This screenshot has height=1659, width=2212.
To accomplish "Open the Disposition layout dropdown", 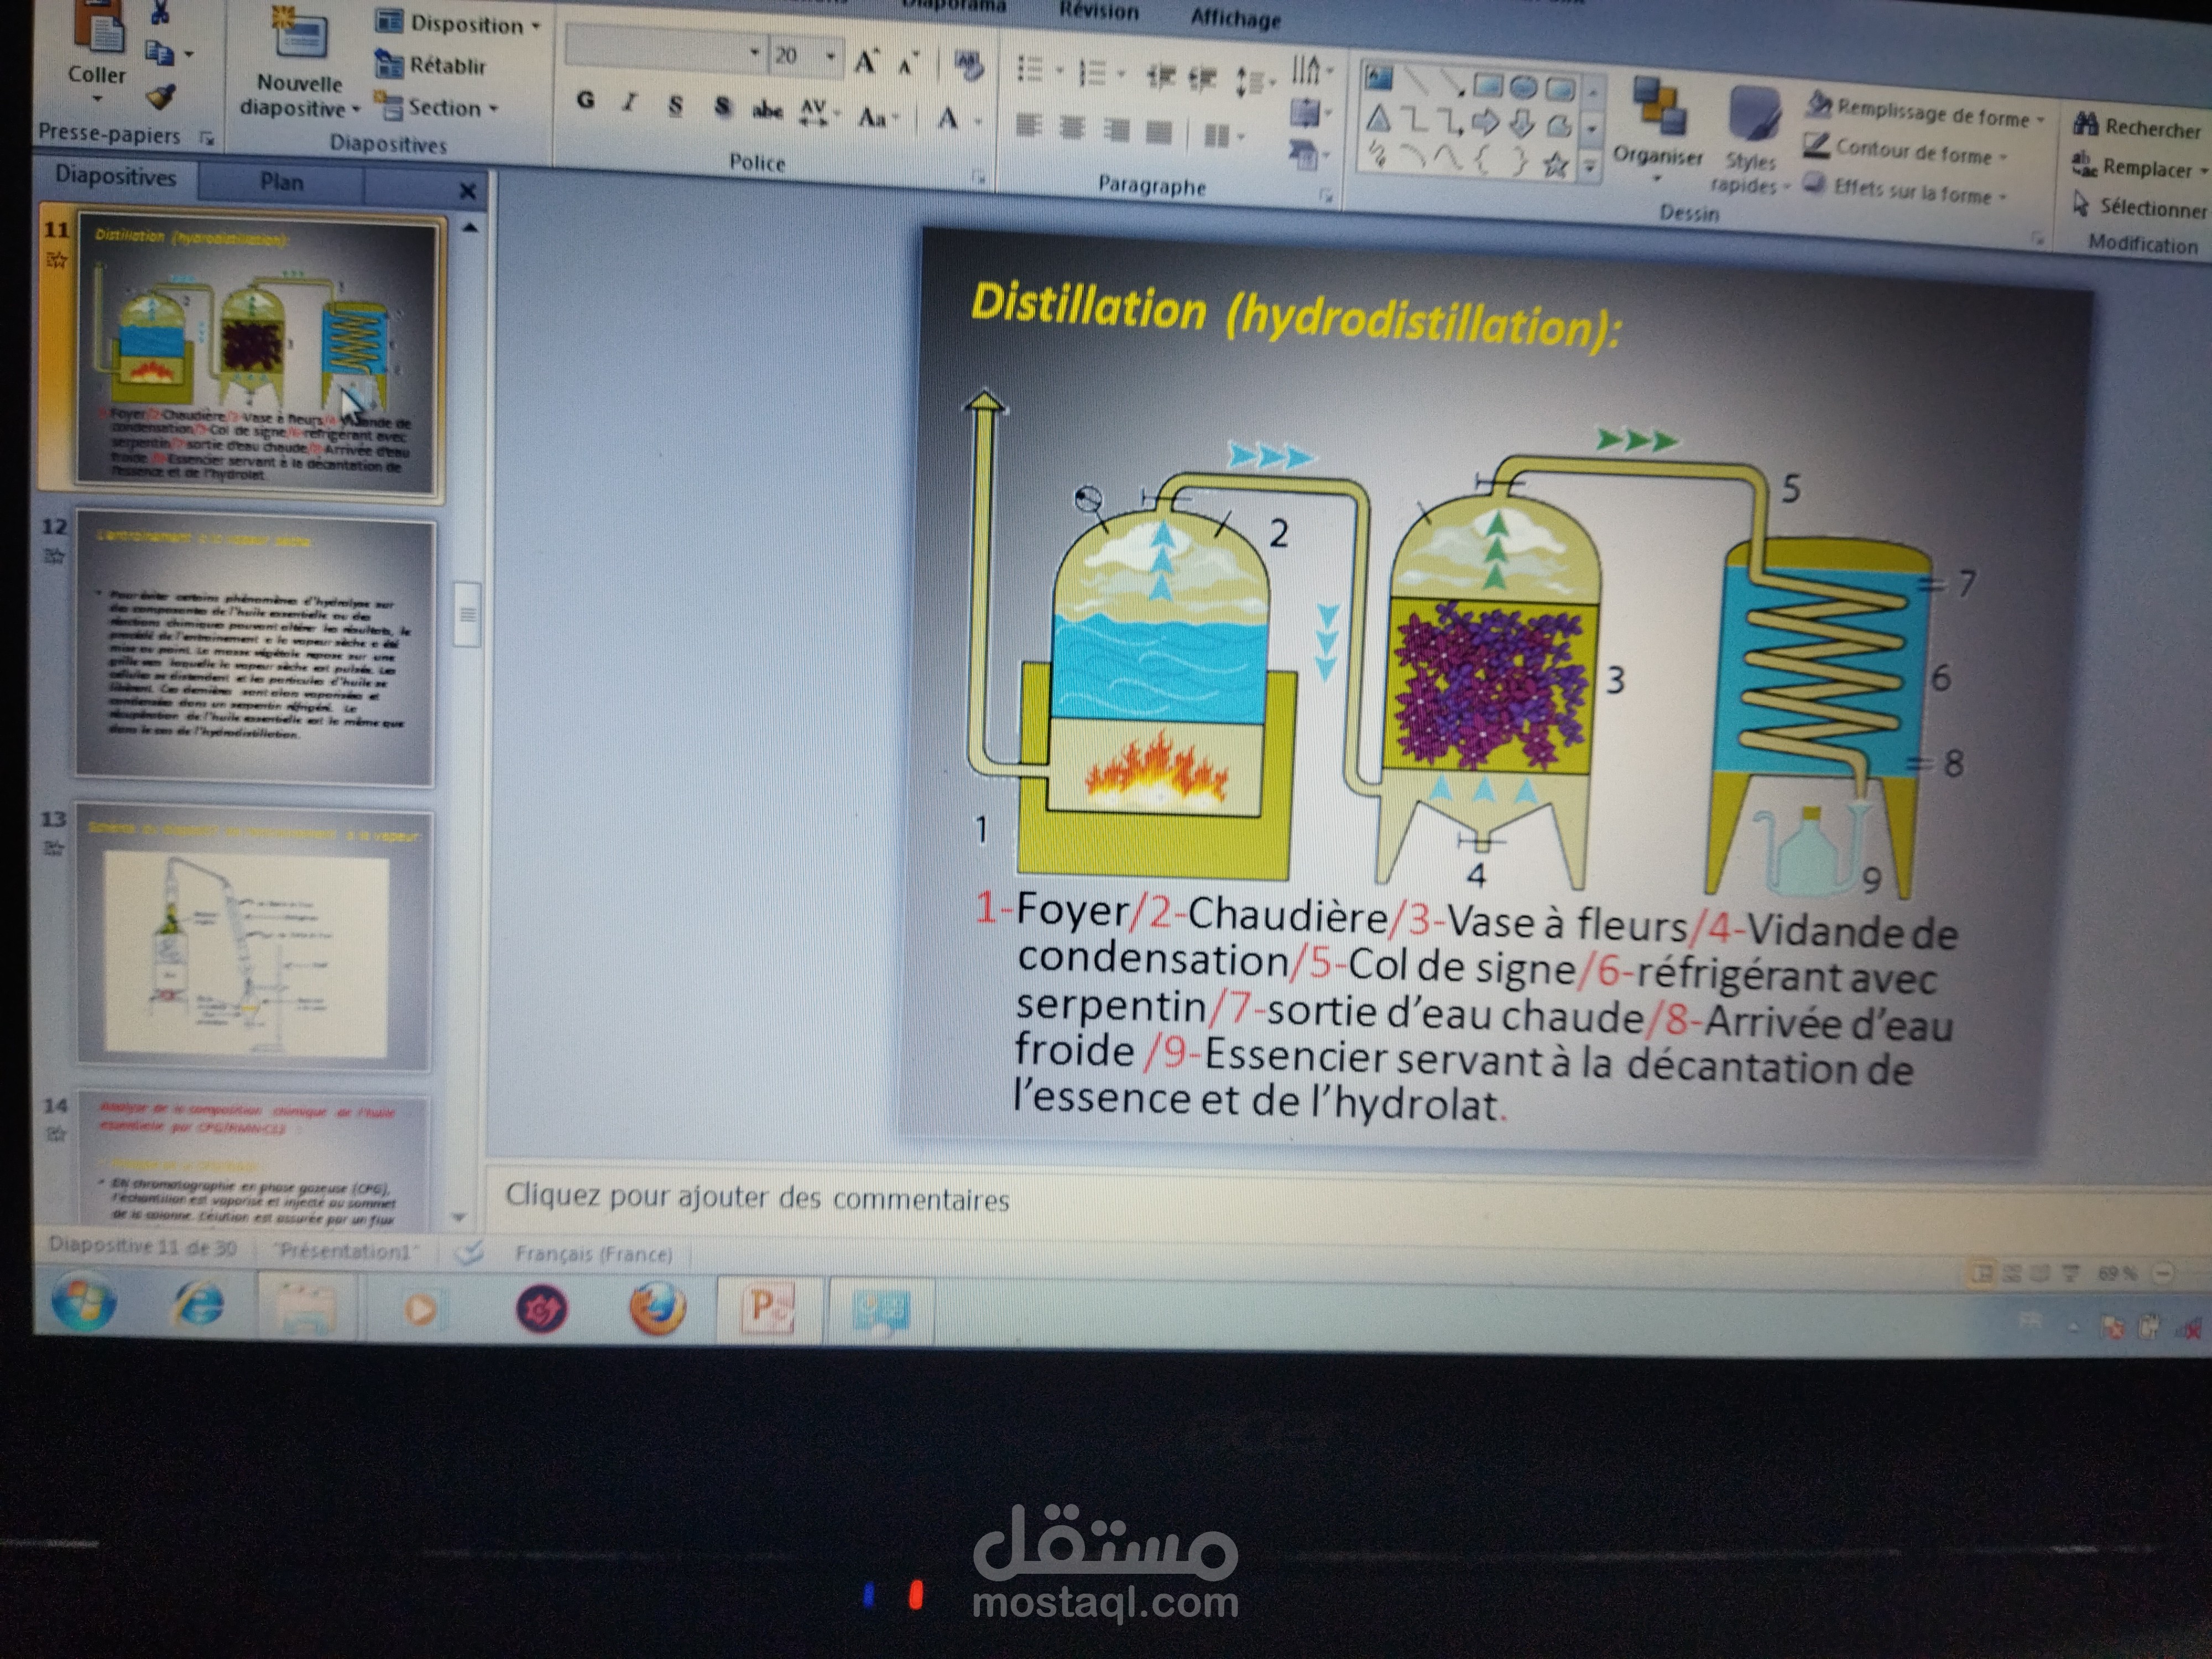I will (x=457, y=23).
